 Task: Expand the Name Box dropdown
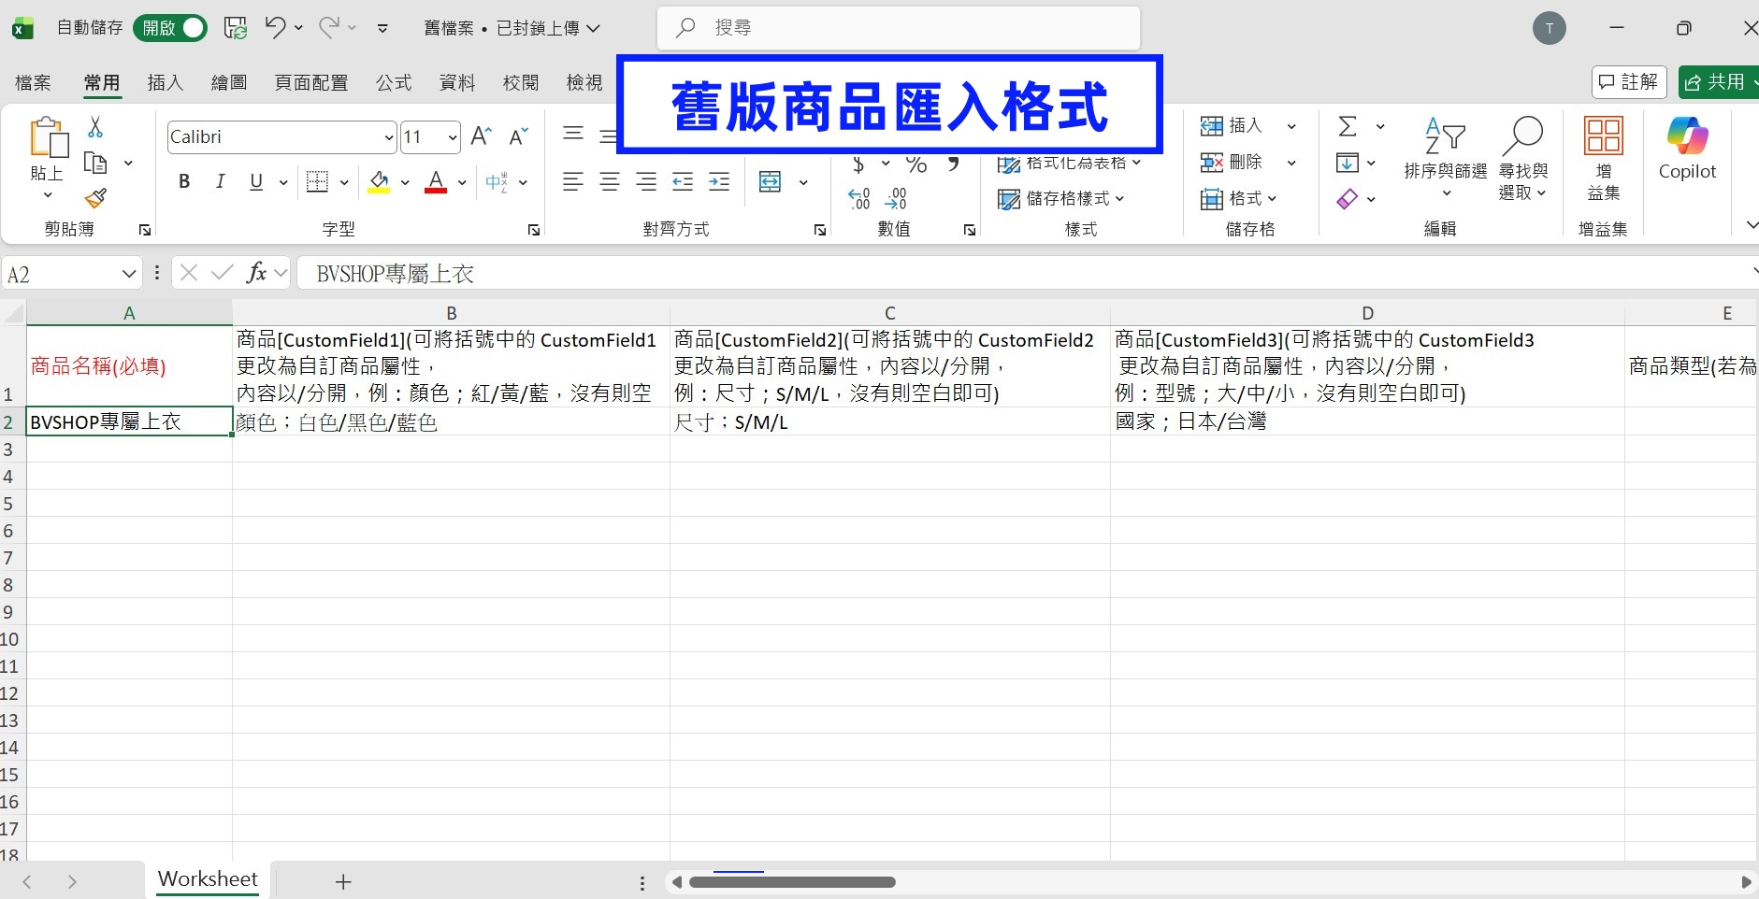pyautogui.click(x=129, y=274)
